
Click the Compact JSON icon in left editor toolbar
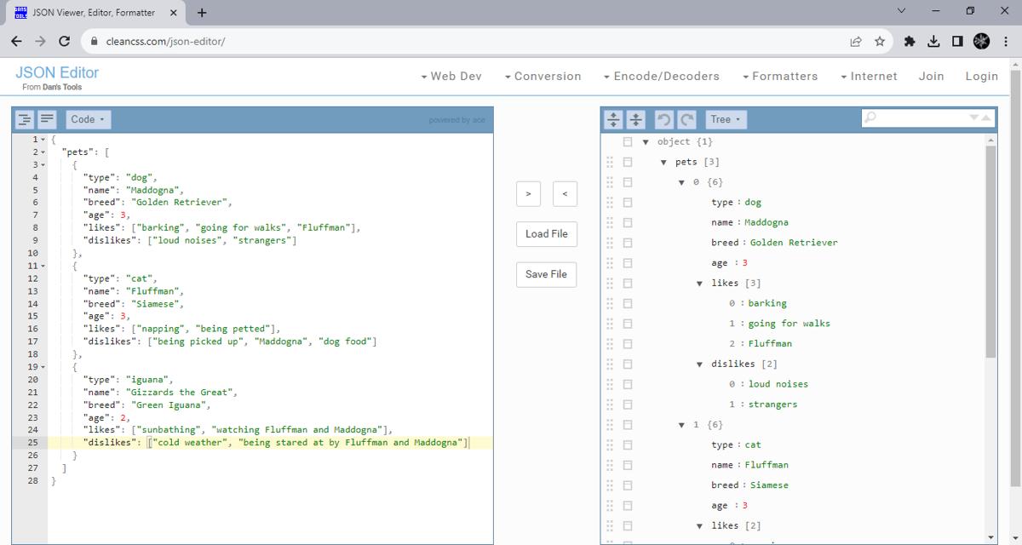click(46, 119)
